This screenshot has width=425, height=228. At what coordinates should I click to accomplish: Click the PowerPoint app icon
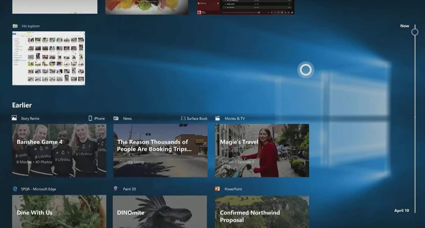(217, 189)
